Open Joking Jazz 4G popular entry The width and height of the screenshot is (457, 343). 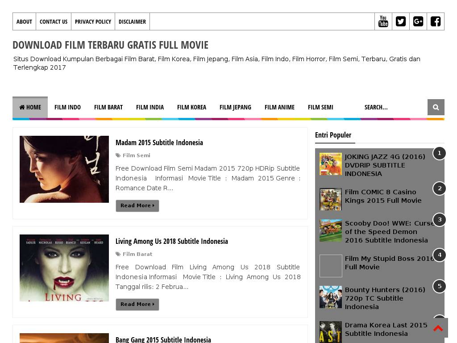(385, 165)
